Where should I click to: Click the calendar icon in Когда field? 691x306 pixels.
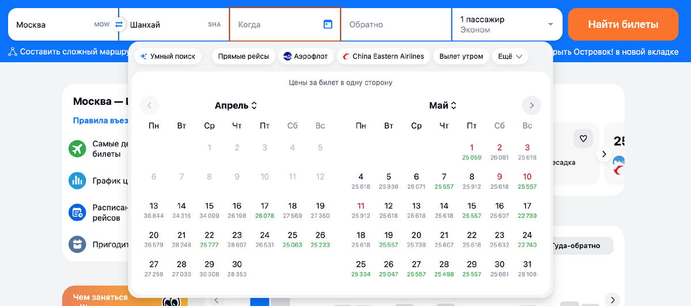point(328,24)
